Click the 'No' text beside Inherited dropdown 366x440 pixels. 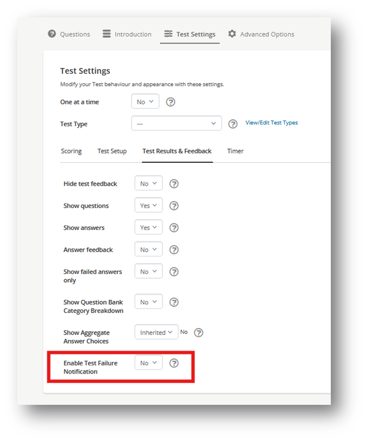pos(184,332)
